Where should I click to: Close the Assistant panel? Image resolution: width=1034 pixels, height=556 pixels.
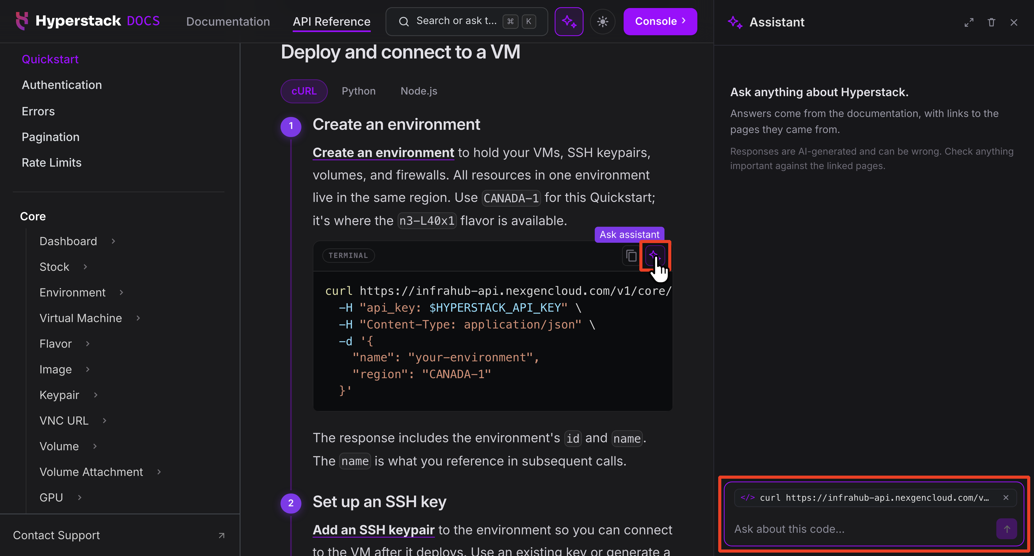[1014, 22]
